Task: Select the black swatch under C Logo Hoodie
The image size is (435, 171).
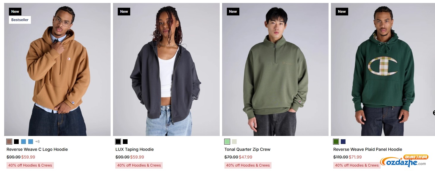Action: tap(16, 142)
